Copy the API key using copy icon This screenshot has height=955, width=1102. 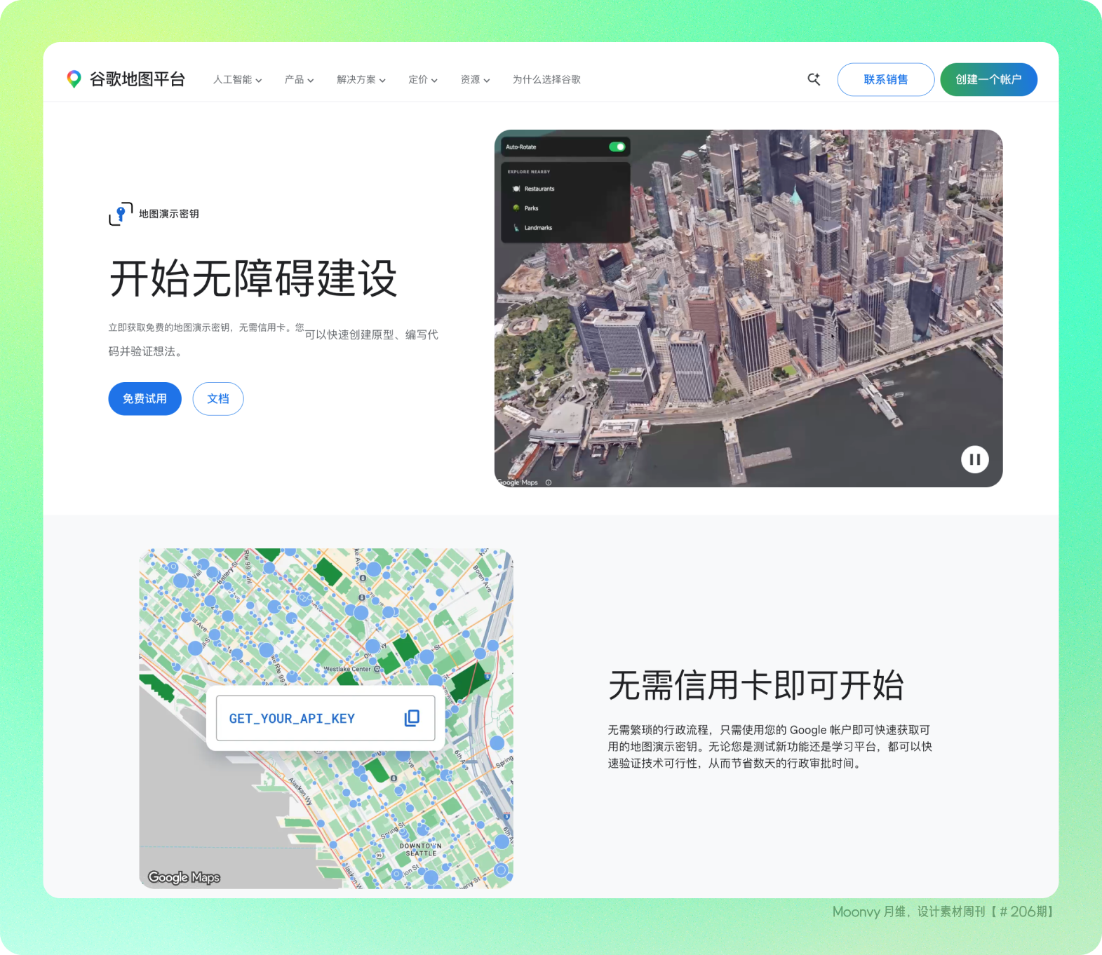click(412, 718)
